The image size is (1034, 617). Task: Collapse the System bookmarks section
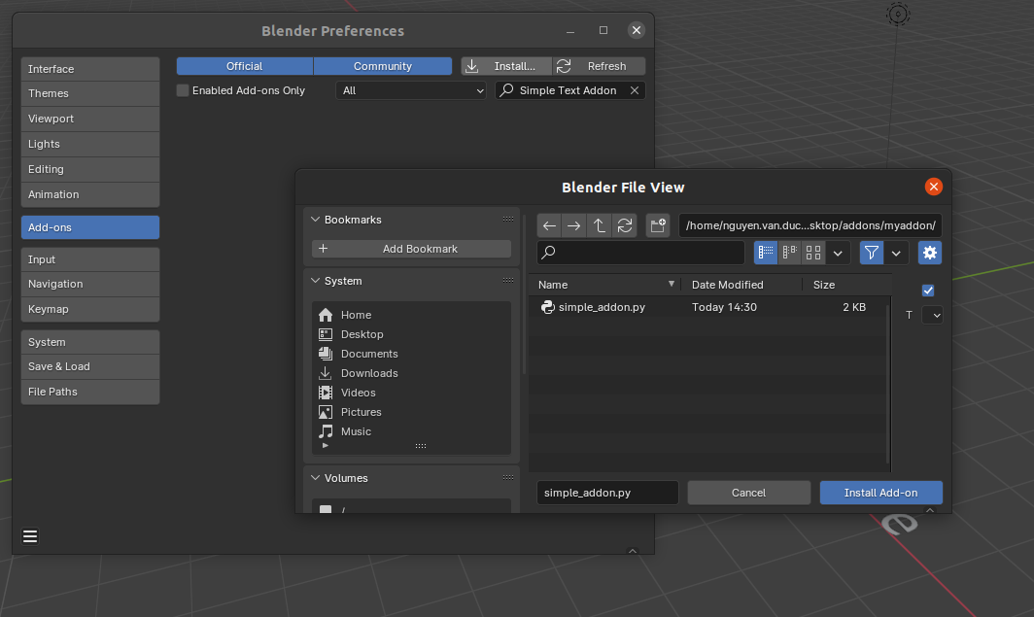pos(315,281)
